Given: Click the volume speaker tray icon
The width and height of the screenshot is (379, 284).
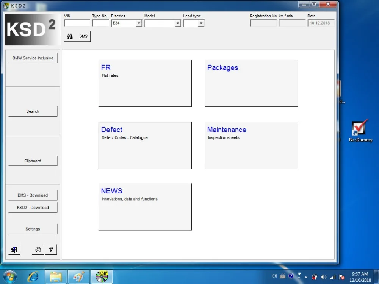Looking at the screenshot, I should pos(324,277).
